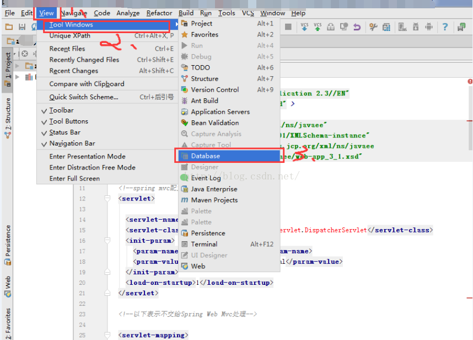Open the VCS menu
473x340 pixels.
coord(248,13)
